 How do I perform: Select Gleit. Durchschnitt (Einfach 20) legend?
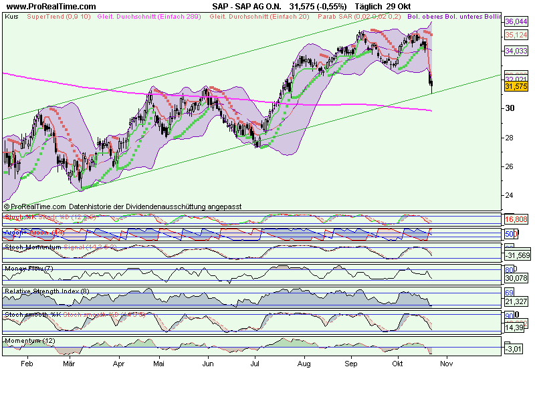(259, 16)
